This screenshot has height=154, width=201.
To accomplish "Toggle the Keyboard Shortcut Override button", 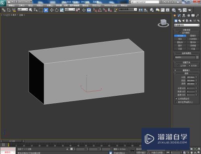I will (x=89, y=10).
